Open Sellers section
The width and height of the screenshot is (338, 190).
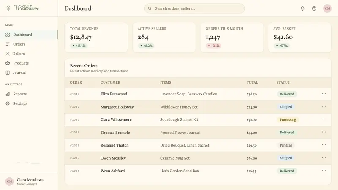(x=29, y=54)
